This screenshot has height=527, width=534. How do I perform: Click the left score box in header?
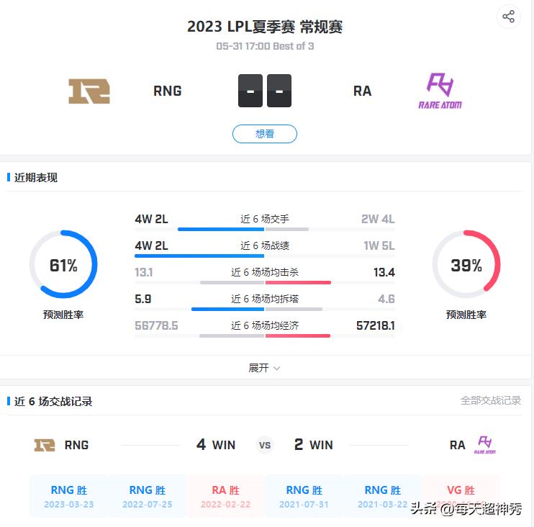250,91
